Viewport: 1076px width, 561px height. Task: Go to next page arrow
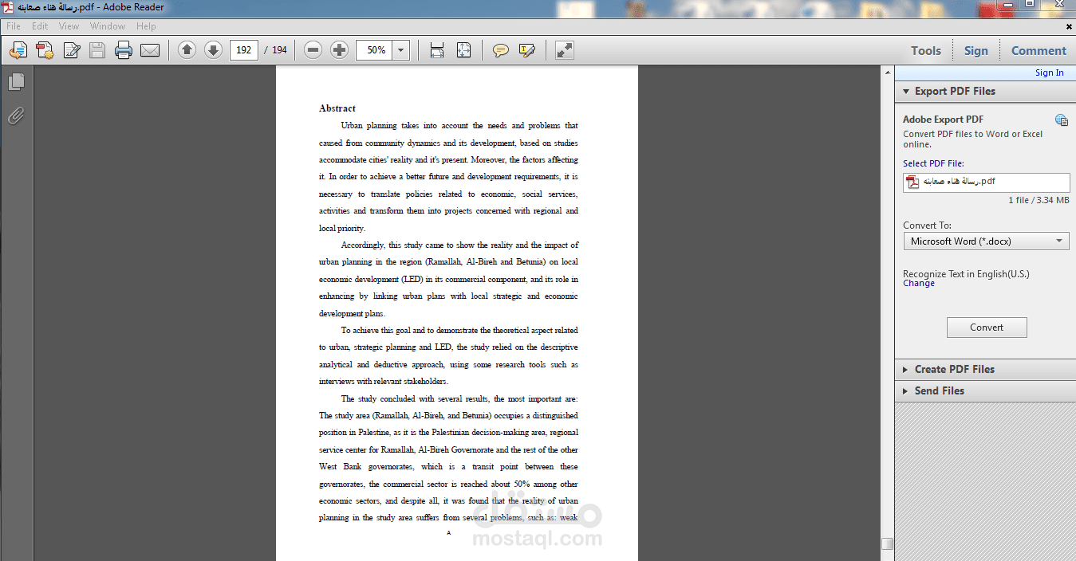213,50
